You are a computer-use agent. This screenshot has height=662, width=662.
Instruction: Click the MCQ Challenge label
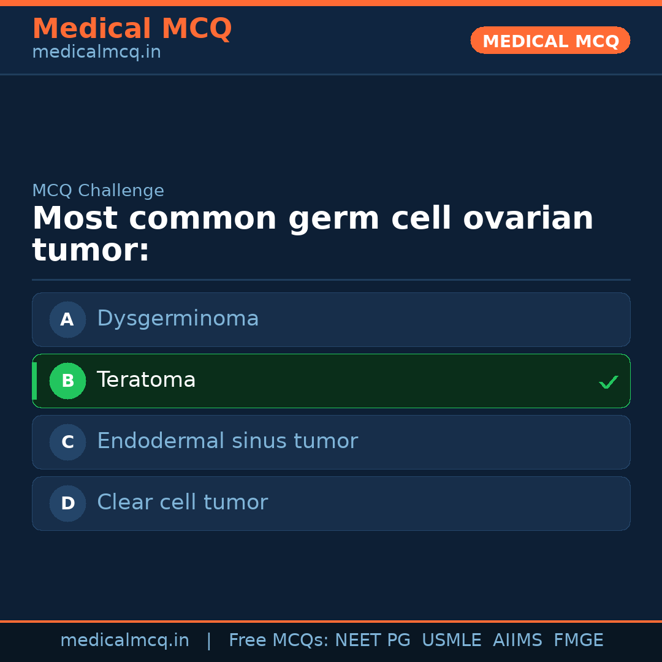[98, 191]
